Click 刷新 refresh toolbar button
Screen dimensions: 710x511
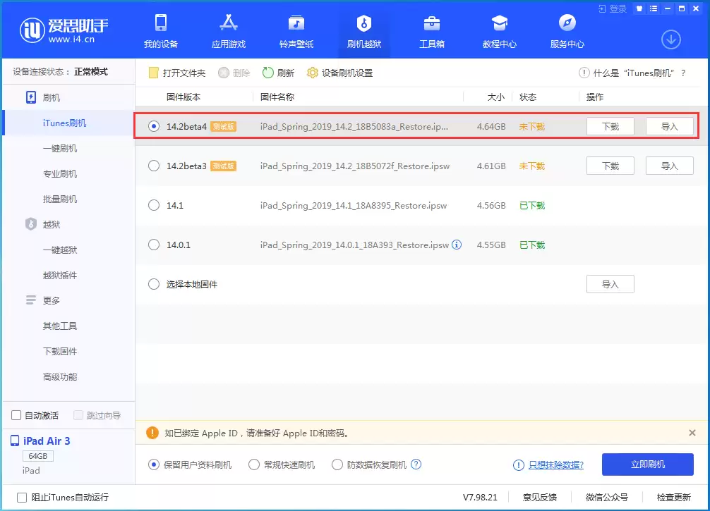[x=279, y=73]
